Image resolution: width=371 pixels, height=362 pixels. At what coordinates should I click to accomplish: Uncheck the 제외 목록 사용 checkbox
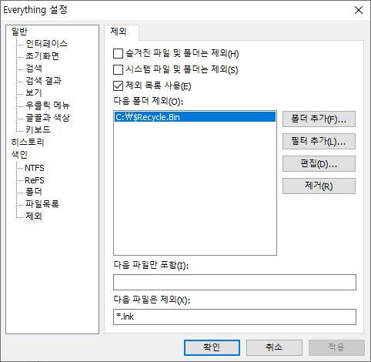[118, 85]
